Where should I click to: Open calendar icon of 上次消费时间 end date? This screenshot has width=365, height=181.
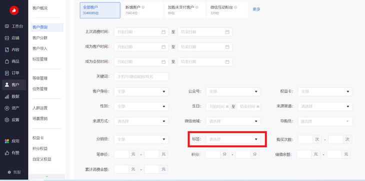[x=227, y=32]
